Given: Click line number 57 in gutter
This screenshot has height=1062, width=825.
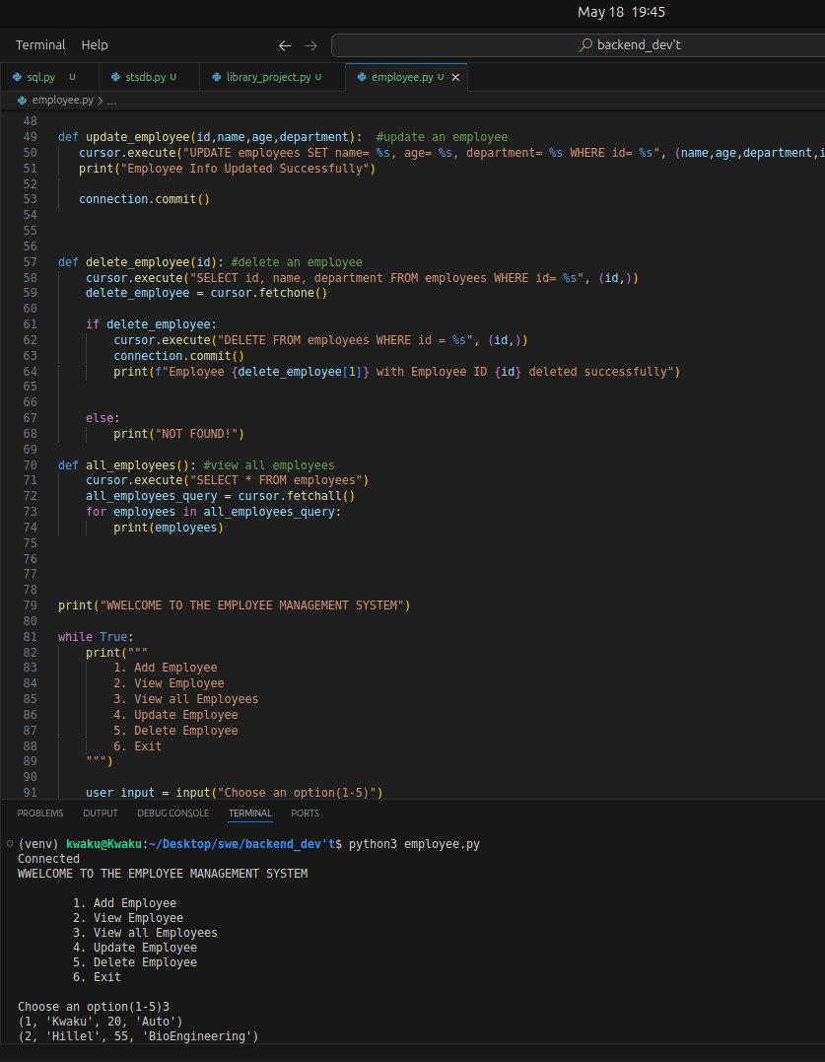Looking at the screenshot, I should point(30,262).
